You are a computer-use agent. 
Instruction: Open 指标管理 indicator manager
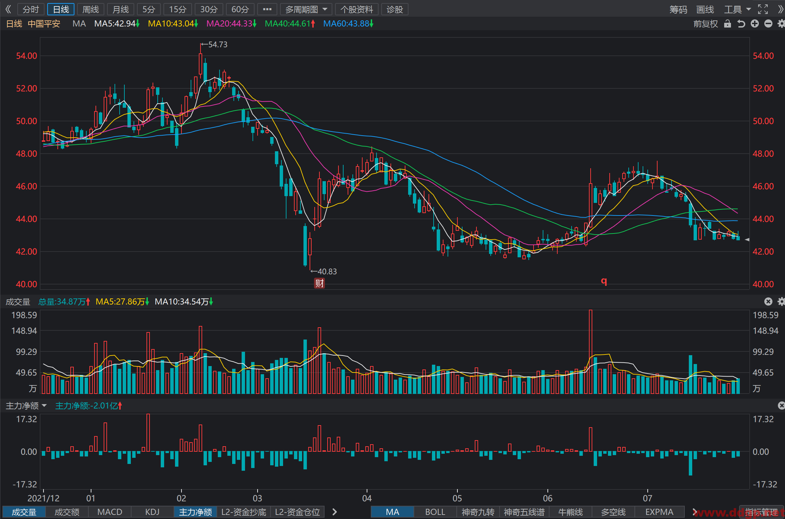click(x=762, y=512)
